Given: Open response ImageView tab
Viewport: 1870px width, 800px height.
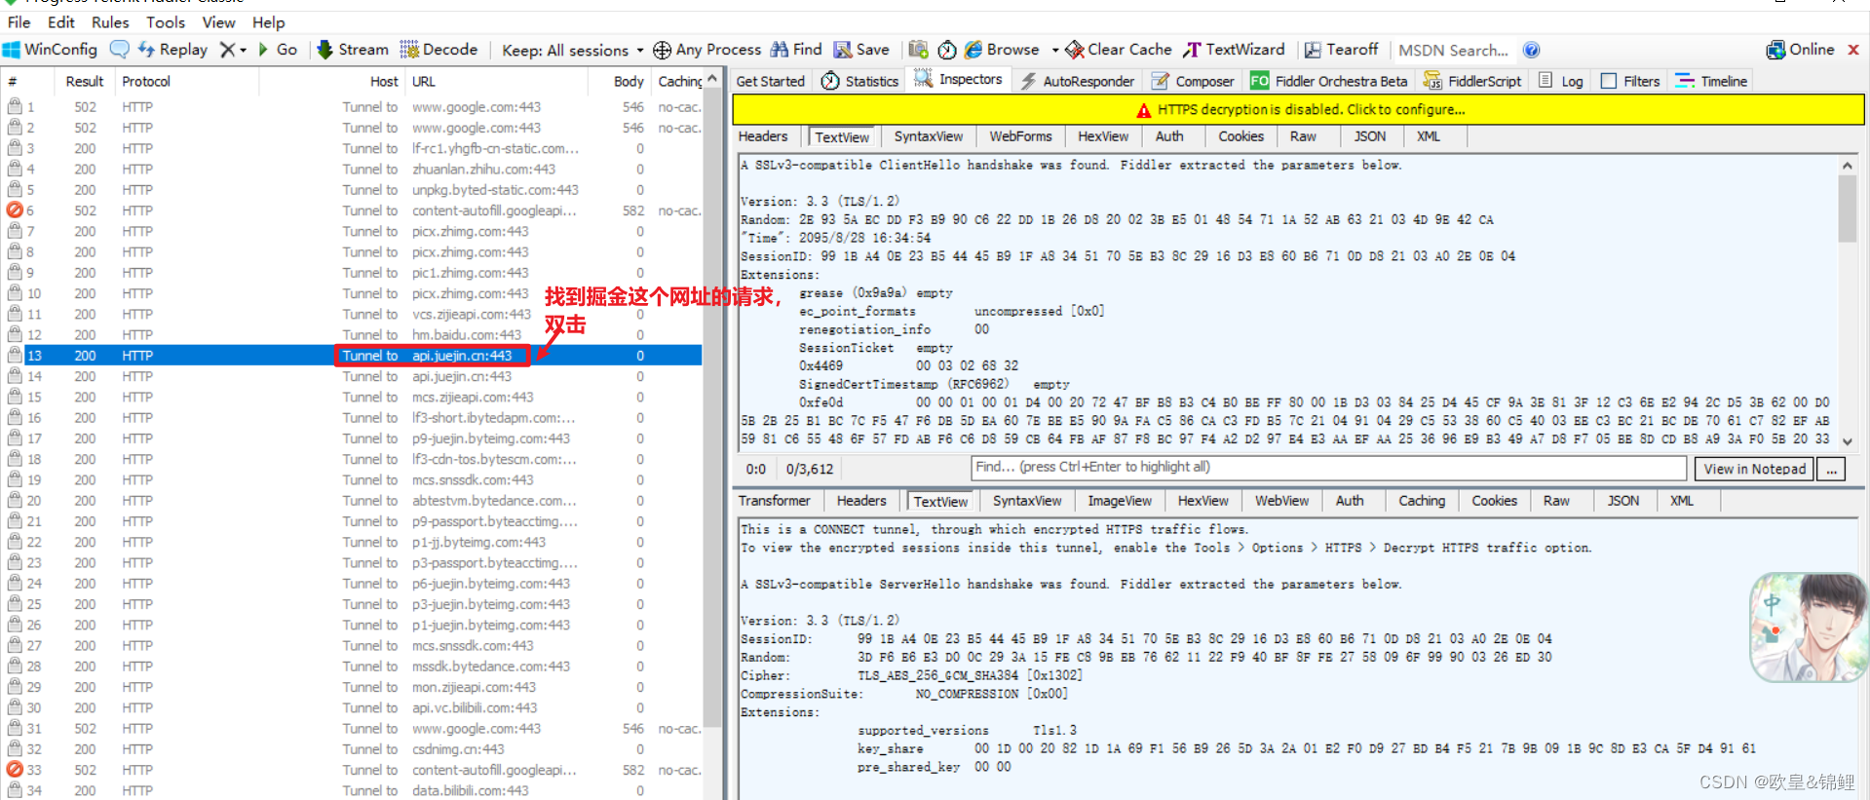Looking at the screenshot, I should (1119, 501).
